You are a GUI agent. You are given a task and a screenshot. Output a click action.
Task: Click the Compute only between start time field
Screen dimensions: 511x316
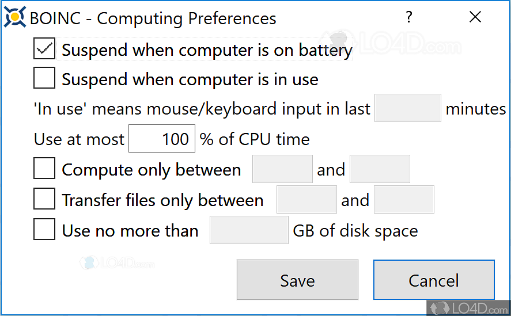tap(282, 169)
